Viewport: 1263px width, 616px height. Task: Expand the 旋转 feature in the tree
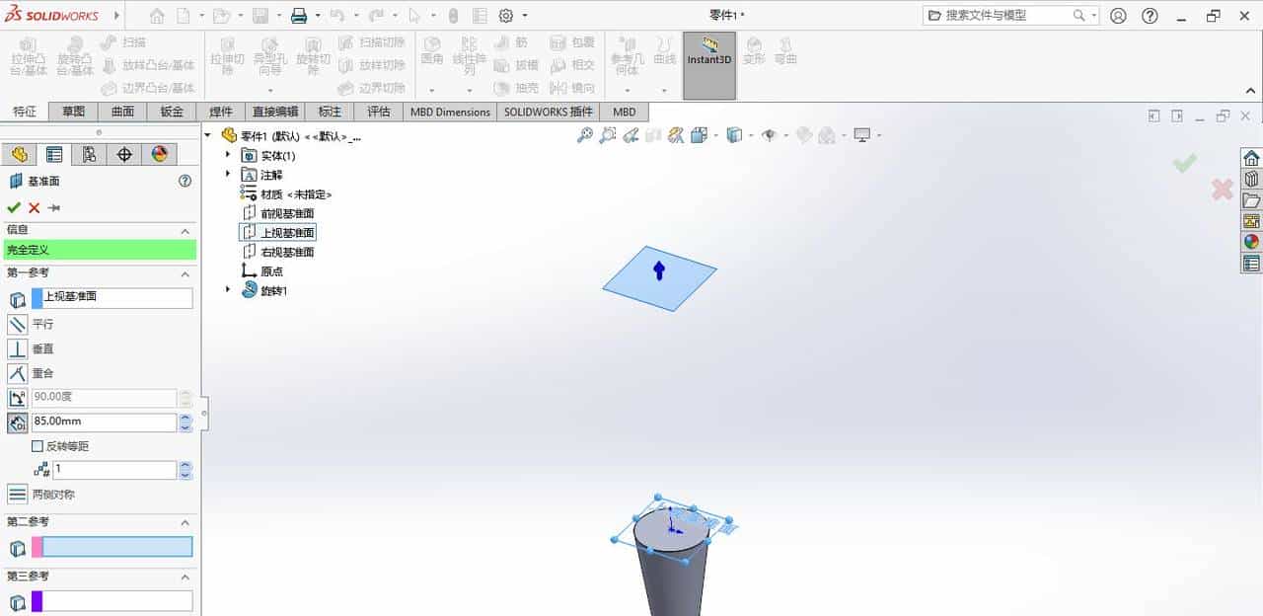[227, 290]
